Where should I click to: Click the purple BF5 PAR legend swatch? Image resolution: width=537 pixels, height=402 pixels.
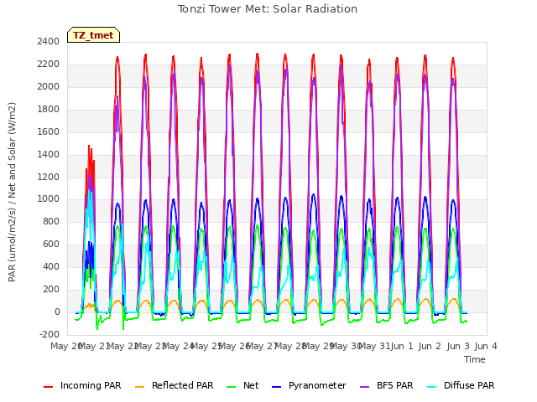(364, 387)
